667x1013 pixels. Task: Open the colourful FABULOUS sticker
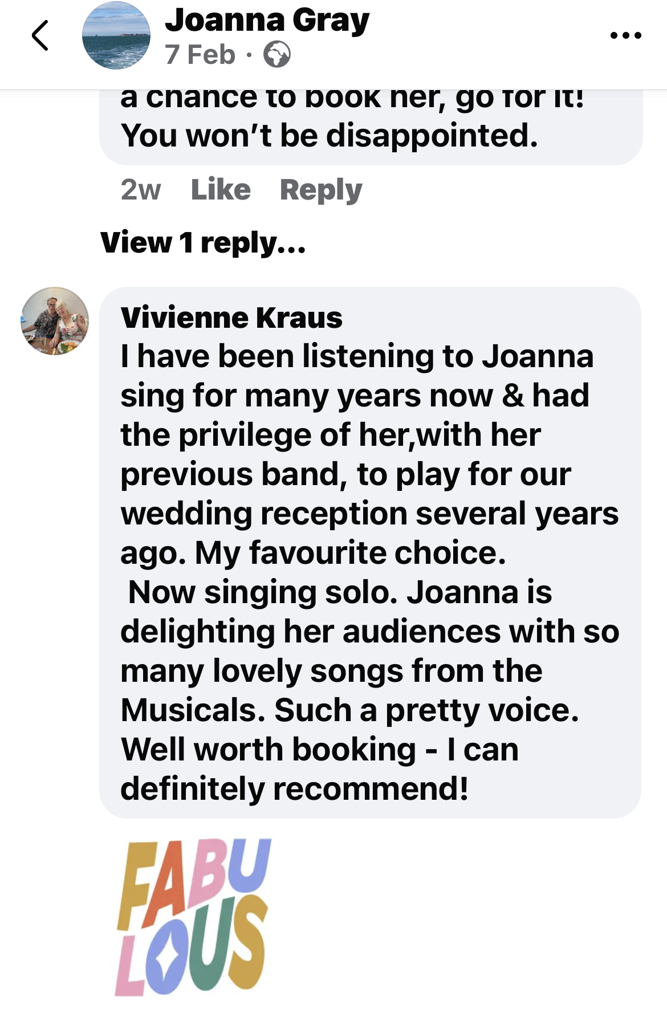pos(193,917)
